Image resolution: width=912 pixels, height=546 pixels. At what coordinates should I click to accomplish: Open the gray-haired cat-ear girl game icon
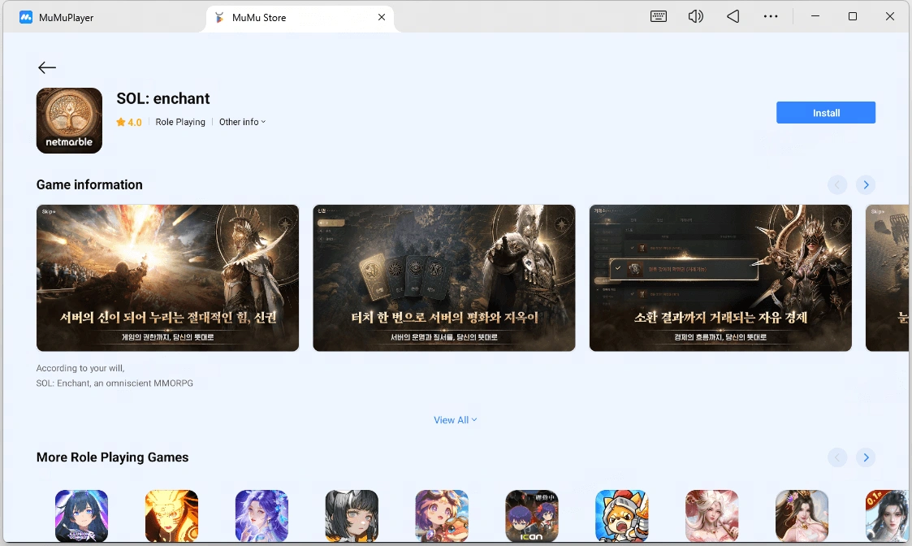tap(352, 516)
